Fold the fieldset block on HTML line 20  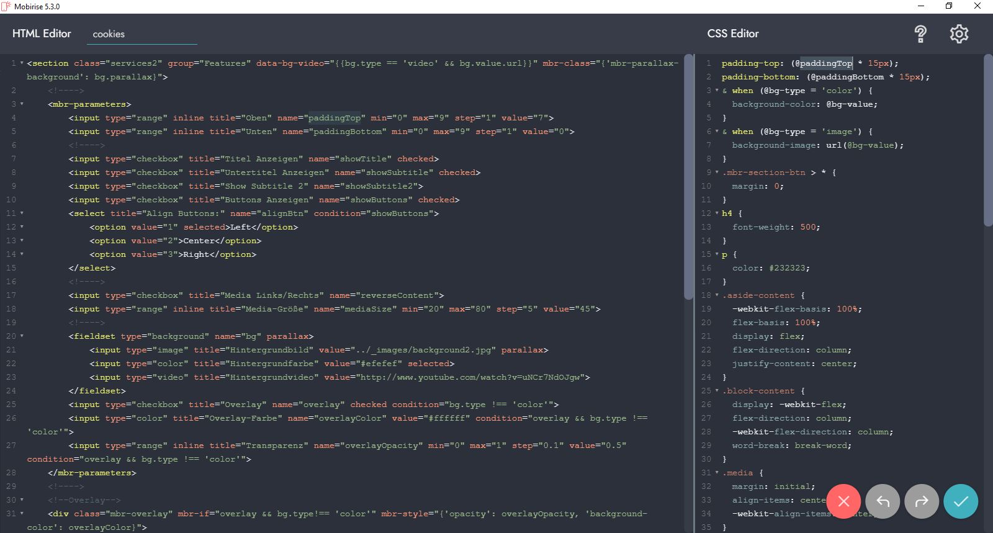point(22,336)
